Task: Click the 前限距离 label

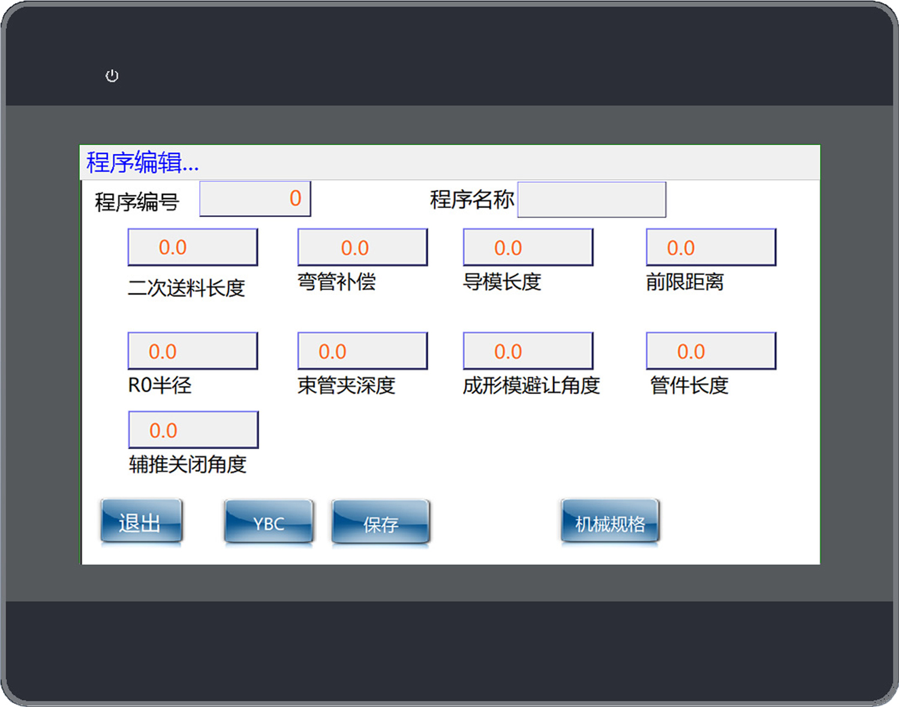Action: 685,281
